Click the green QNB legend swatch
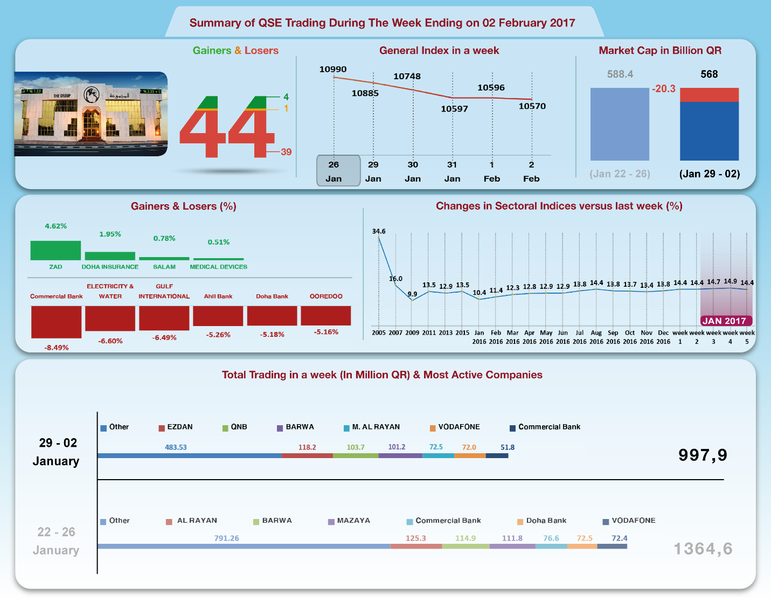Viewport: 771px width, 602px height. click(226, 428)
